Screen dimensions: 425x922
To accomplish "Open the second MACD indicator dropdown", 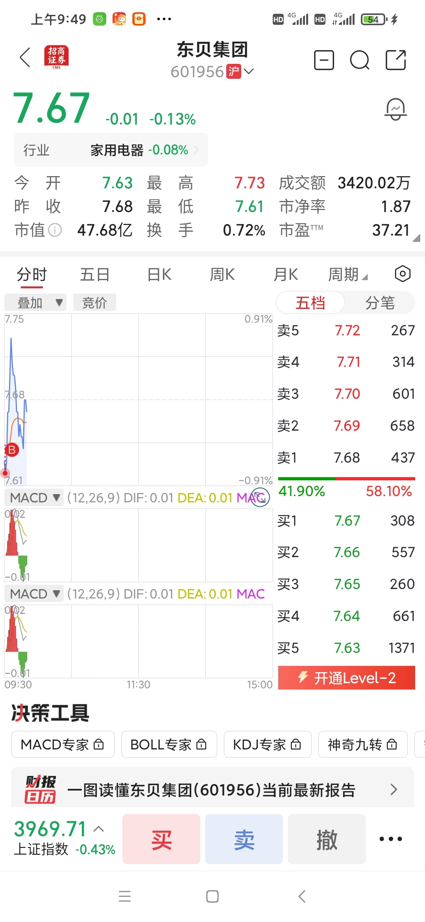I will click(x=34, y=593).
